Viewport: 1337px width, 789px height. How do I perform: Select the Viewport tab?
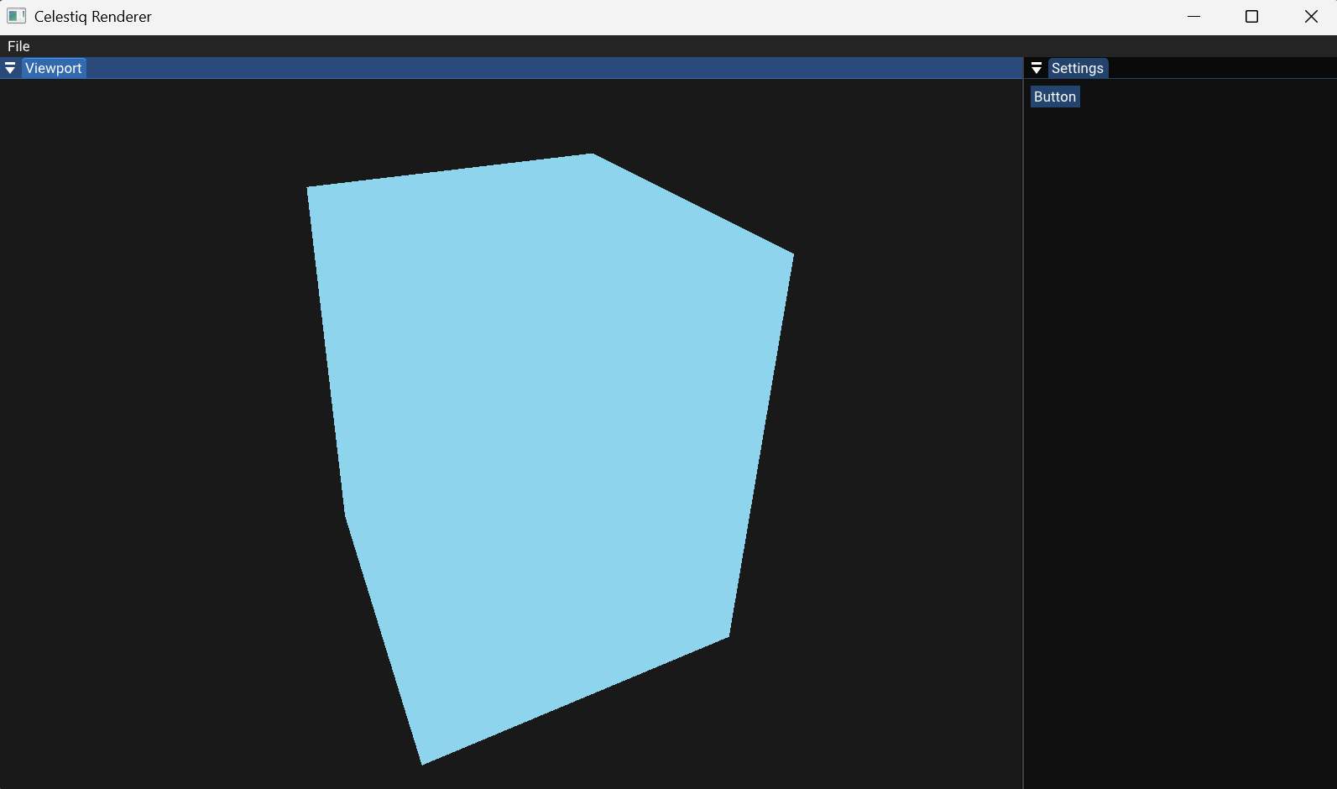pyautogui.click(x=54, y=68)
